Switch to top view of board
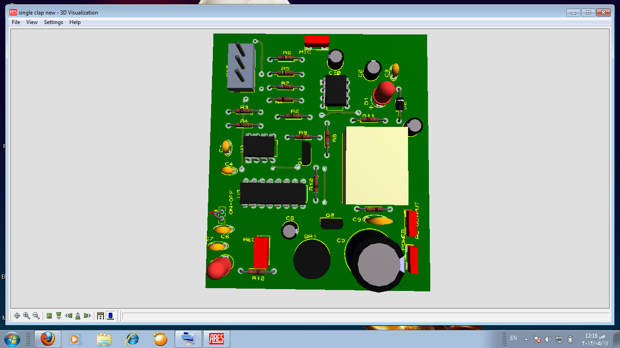Screen dimensions: 620x348 (49, 316)
